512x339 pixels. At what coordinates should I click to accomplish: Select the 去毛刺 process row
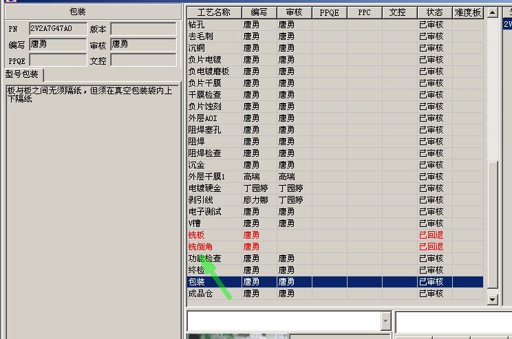(335, 36)
